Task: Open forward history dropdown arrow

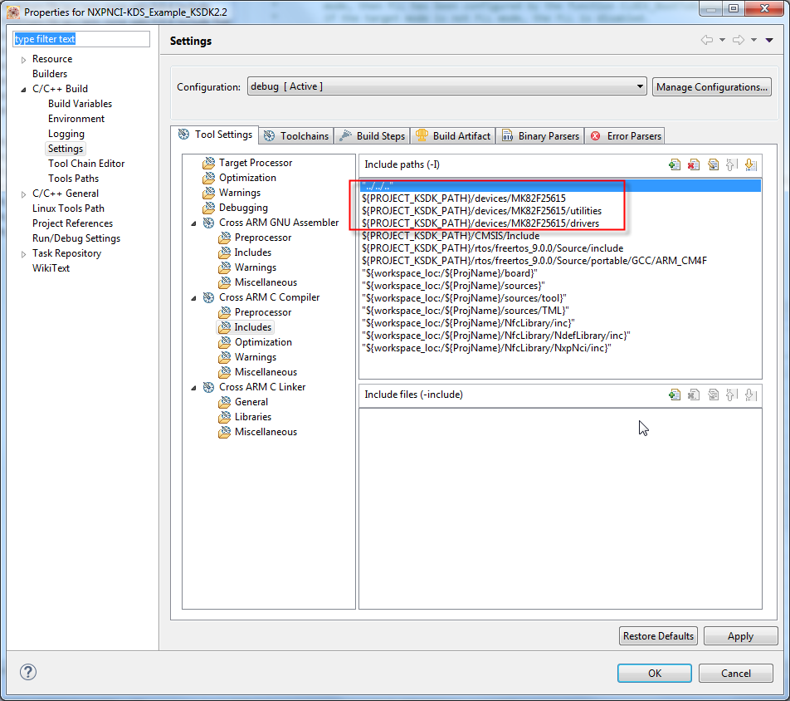Action: tap(753, 40)
